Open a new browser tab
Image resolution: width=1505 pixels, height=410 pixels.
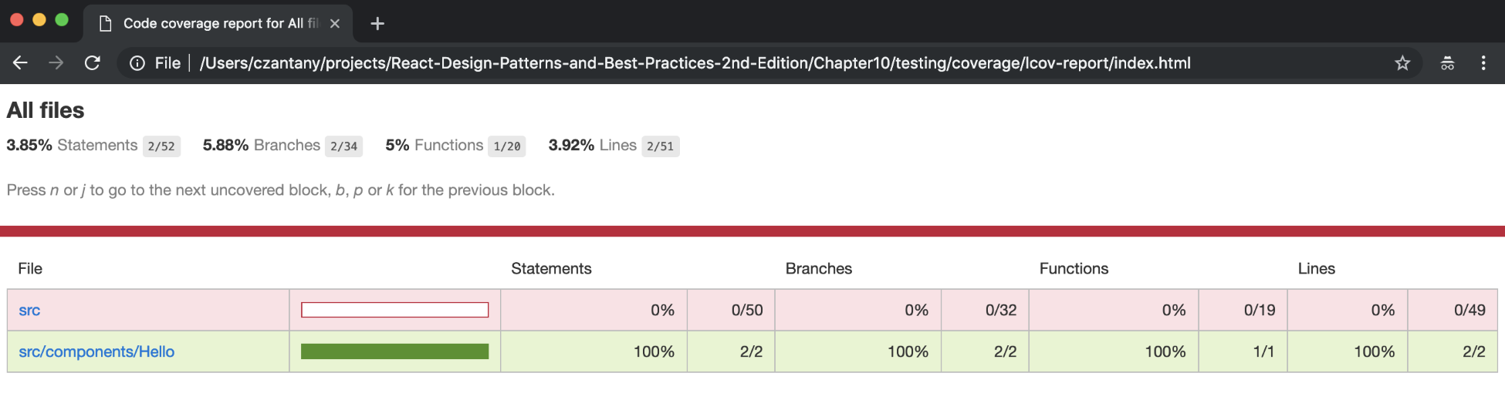[377, 24]
